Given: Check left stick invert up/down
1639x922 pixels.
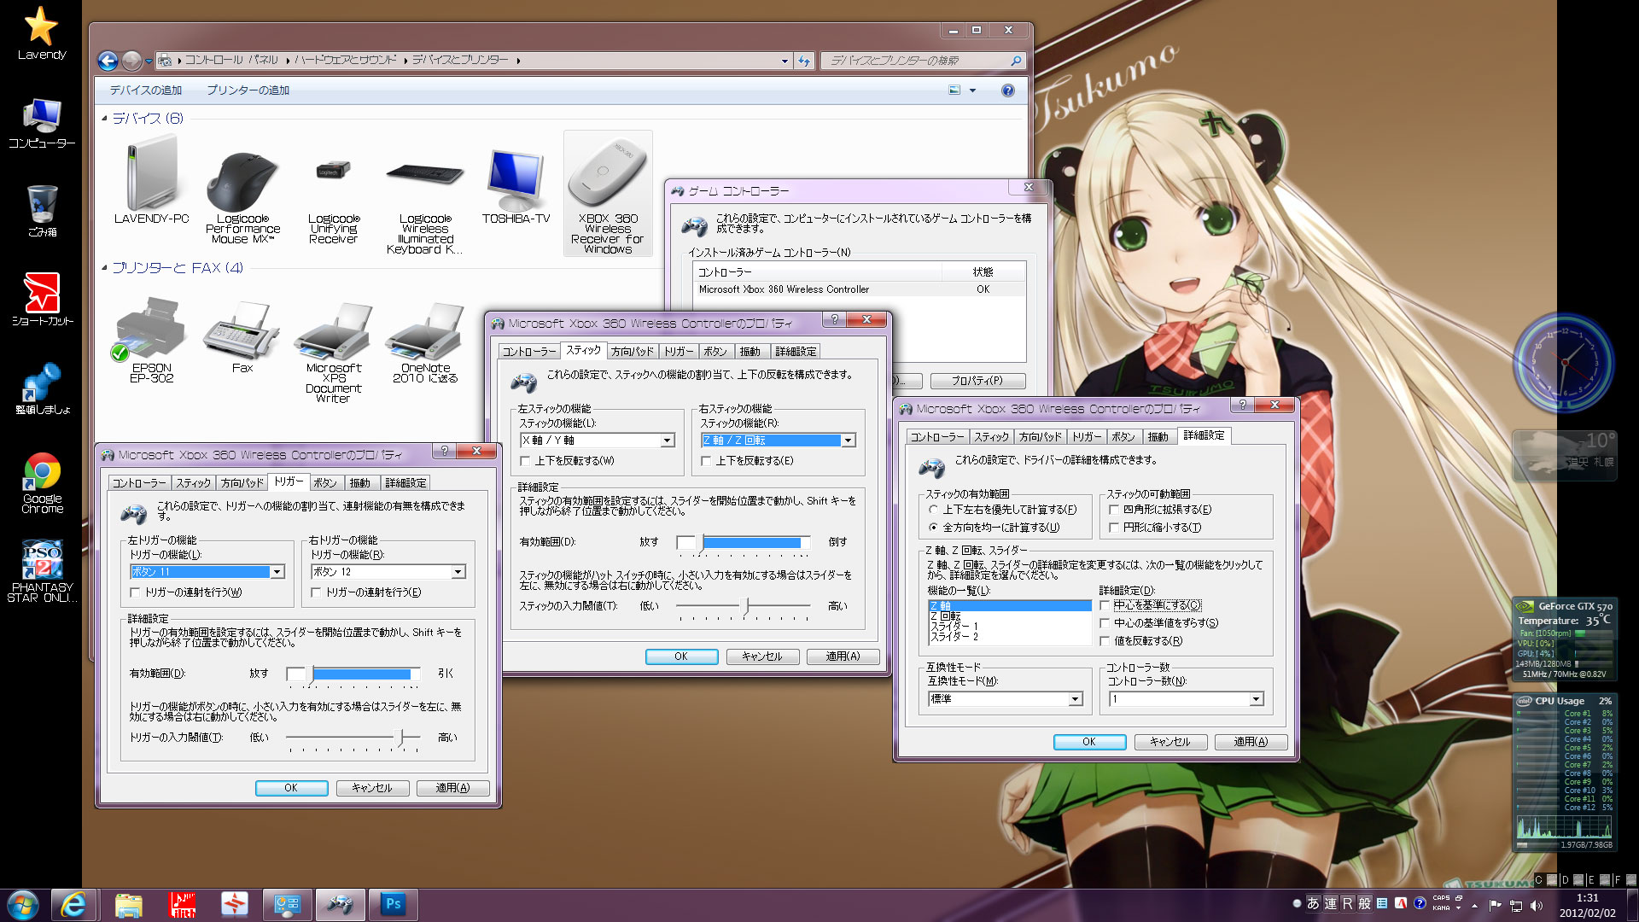Looking at the screenshot, I should pyautogui.click(x=525, y=461).
